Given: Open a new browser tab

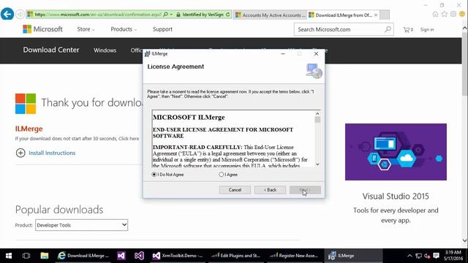Looking at the screenshot, I should click(385, 15).
